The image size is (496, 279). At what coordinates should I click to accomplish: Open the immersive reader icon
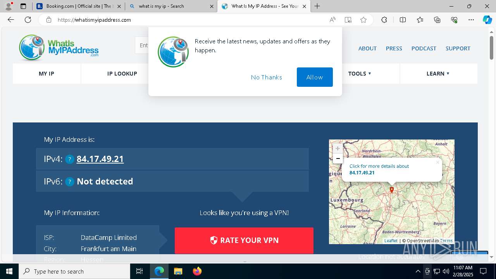click(x=348, y=20)
